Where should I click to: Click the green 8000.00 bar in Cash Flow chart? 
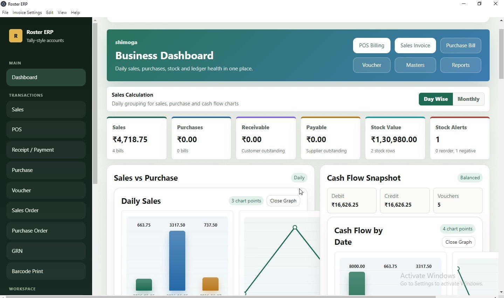pyautogui.click(x=357, y=283)
